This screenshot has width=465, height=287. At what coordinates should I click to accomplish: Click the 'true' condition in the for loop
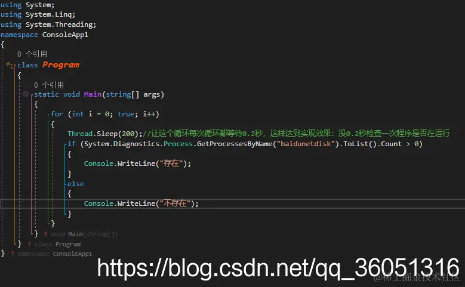coord(126,114)
